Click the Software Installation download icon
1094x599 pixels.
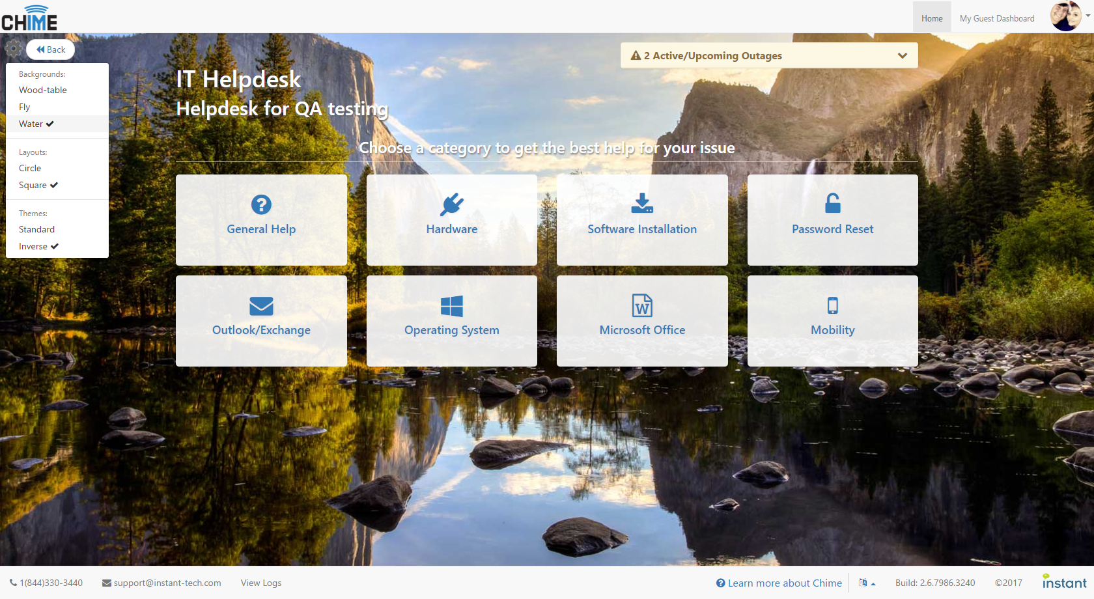tap(642, 204)
